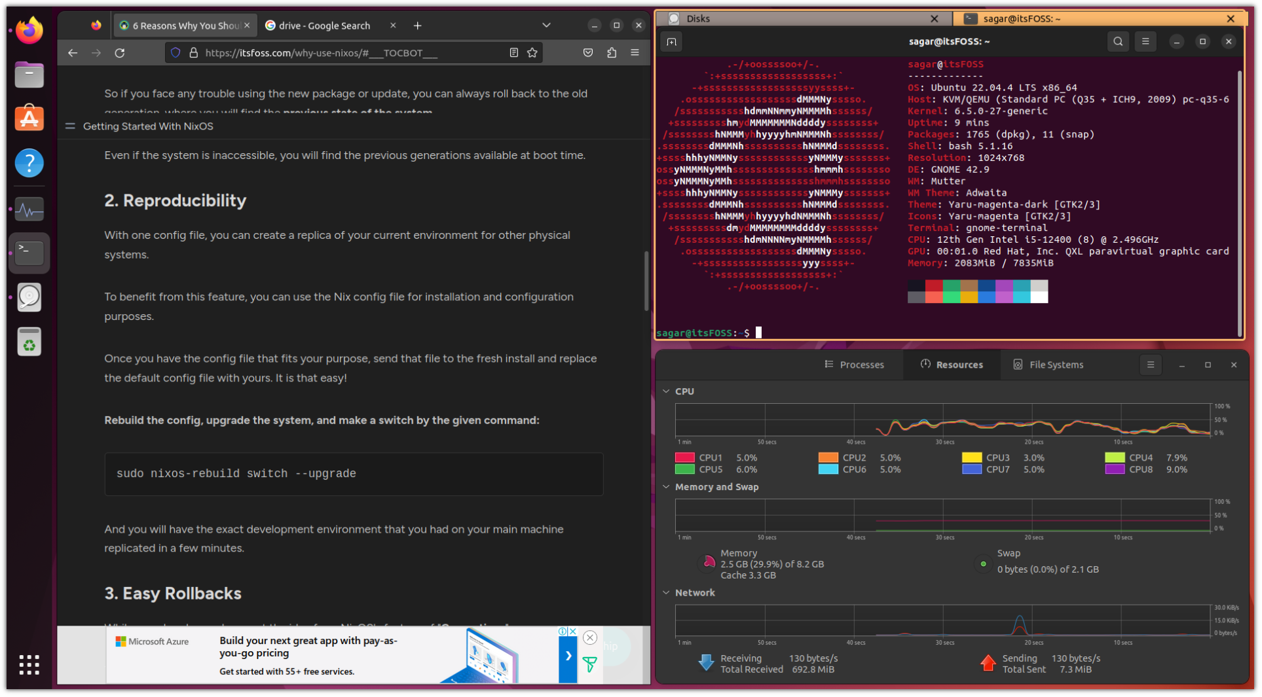The width and height of the screenshot is (1262, 697).
Task: Open the search tool in the terminal
Action: 1118,41
